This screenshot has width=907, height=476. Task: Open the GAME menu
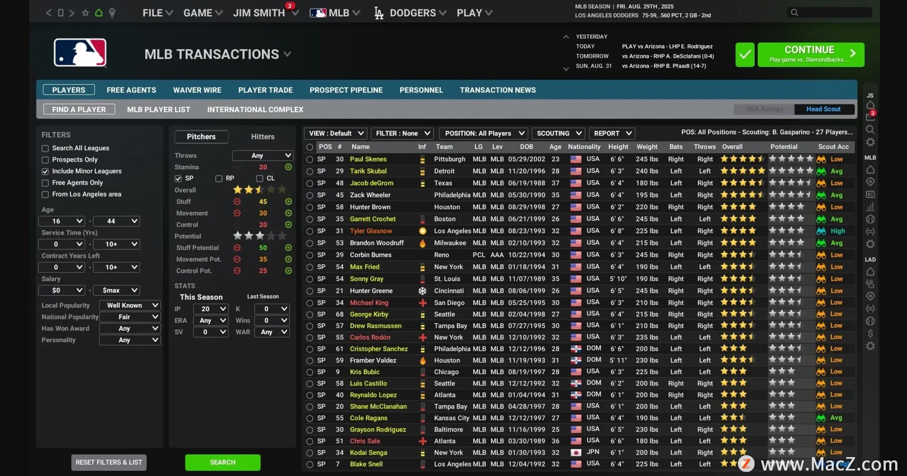[203, 13]
